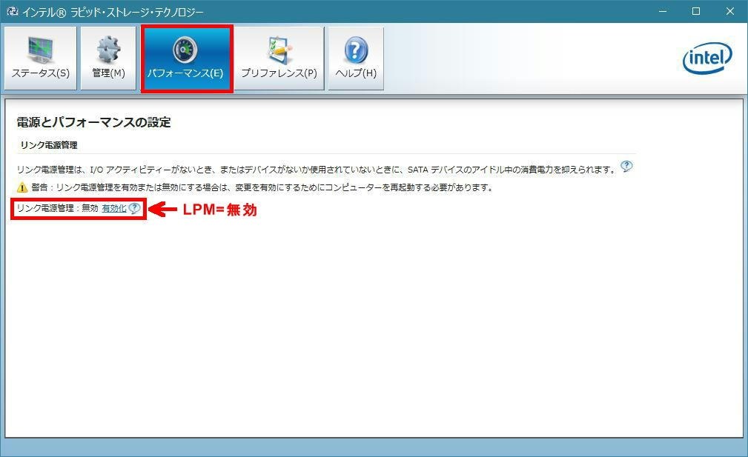This screenshot has width=748, height=457.
Task: Maximize the Rapid Storage Technology window
Action: click(696, 11)
